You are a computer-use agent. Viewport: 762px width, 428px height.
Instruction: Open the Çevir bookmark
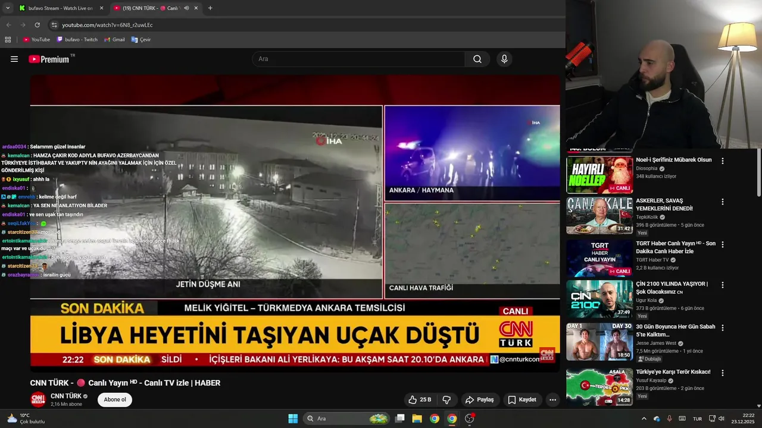tap(141, 40)
